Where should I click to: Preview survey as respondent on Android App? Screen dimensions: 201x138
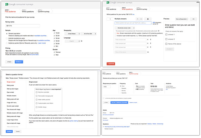point(160,124)
